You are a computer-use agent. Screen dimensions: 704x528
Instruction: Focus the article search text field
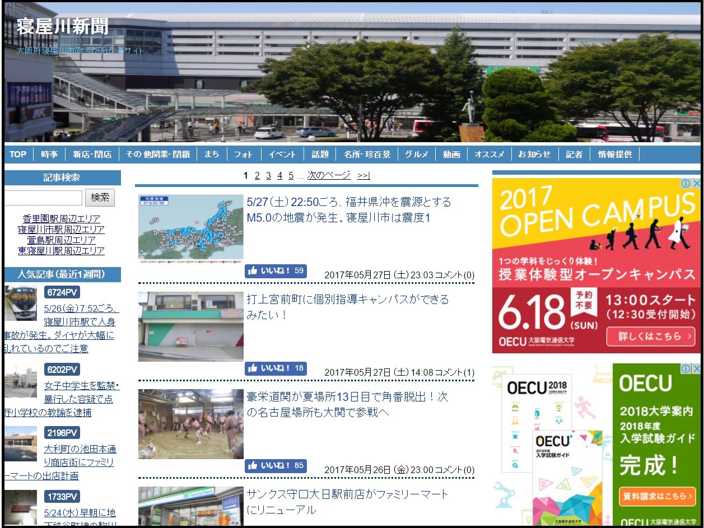pyautogui.click(x=43, y=198)
